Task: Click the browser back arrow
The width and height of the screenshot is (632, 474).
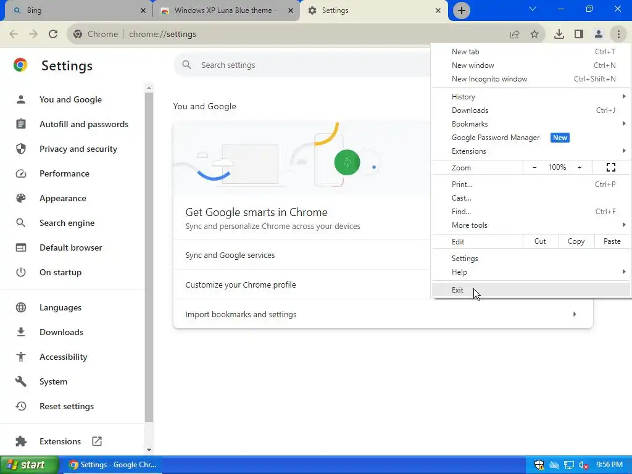Action: (14, 35)
